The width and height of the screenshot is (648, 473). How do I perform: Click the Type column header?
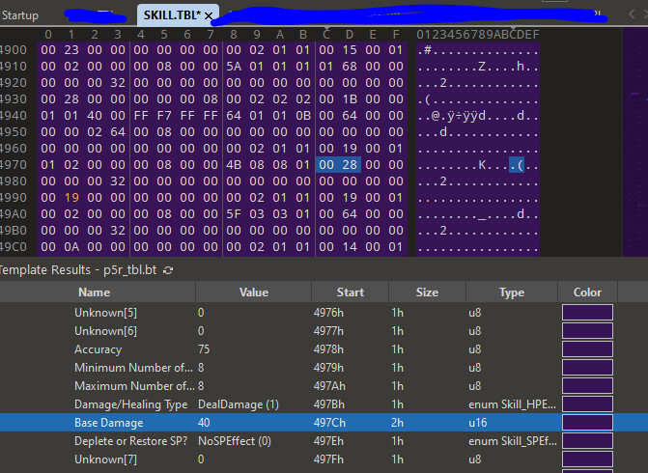[511, 292]
